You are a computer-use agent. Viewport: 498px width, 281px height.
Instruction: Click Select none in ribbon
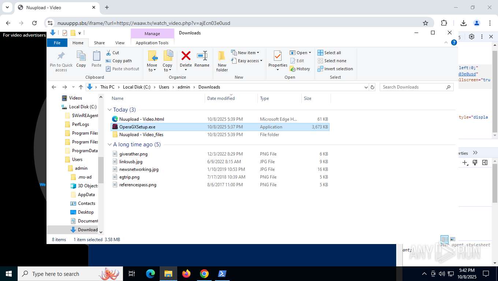pyautogui.click(x=332, y=61)
